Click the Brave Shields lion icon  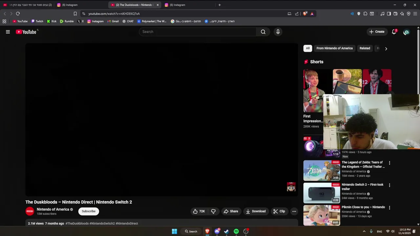tap(305, 14)
